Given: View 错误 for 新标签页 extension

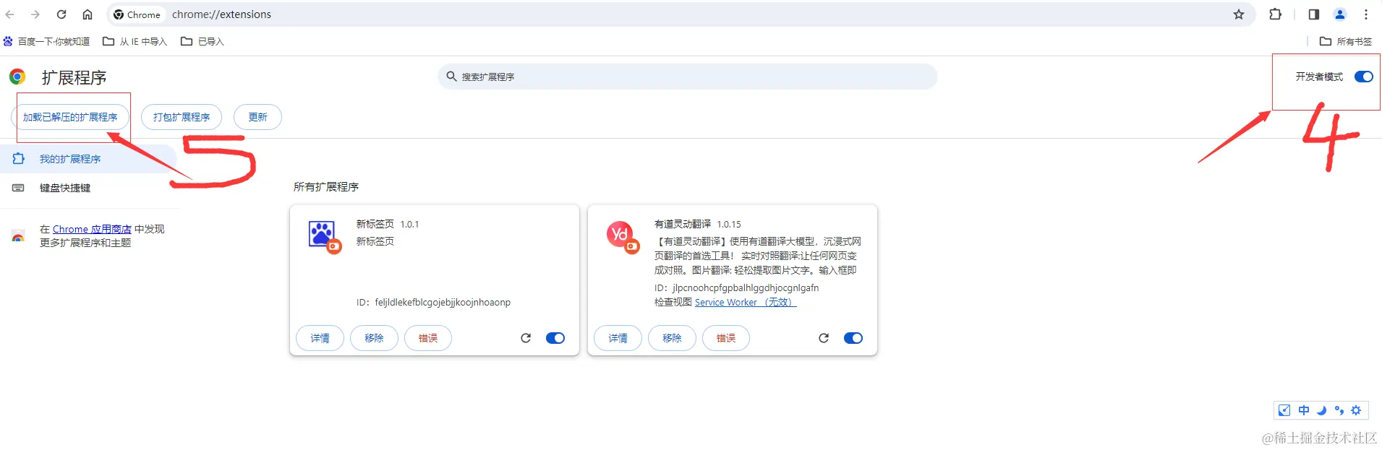Looking at the screenshot, I should [x=428, y=338].
